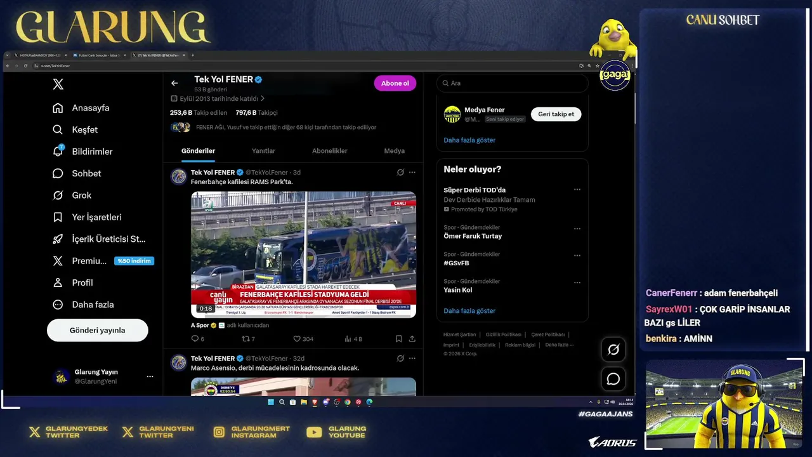Open options for Ömer Faruk Turtay trend
This screenshot has width=812, height=457.
pos(577,228)
